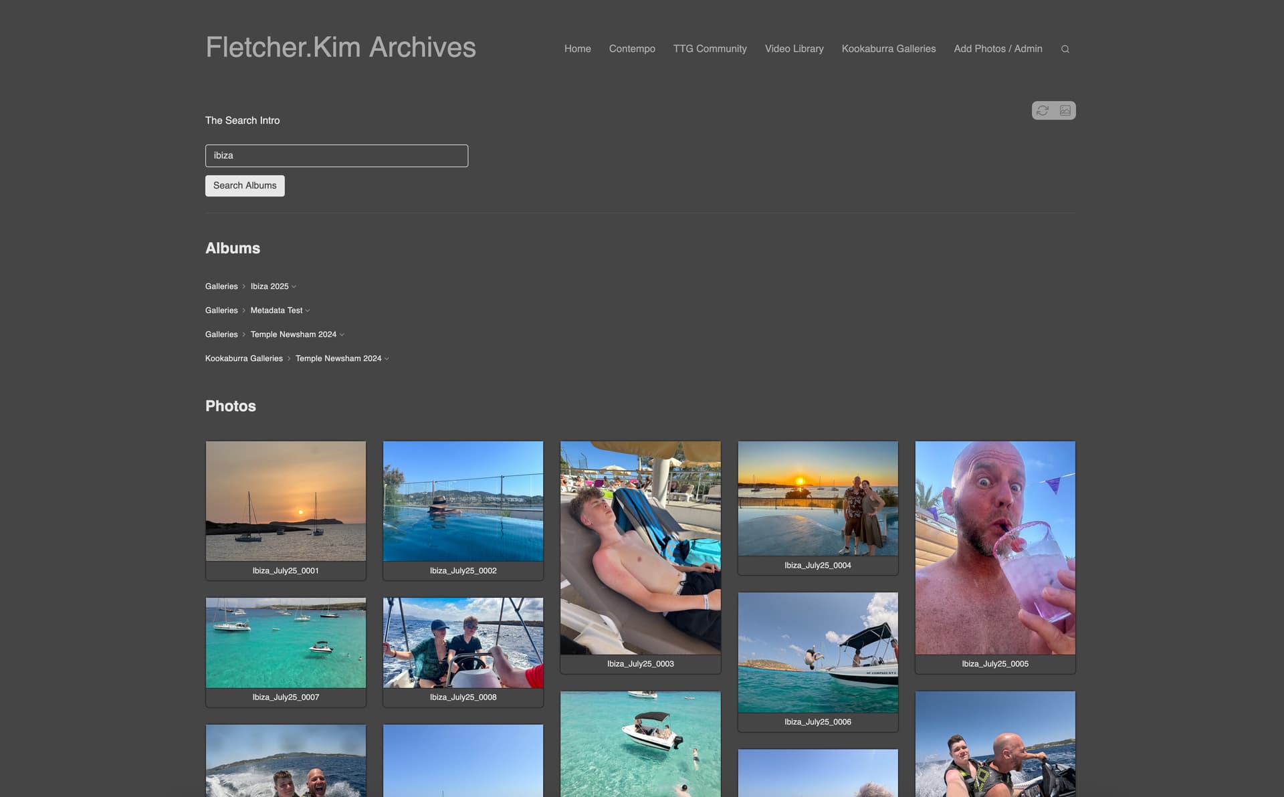Open the Contempo menu item

(632, 49)
